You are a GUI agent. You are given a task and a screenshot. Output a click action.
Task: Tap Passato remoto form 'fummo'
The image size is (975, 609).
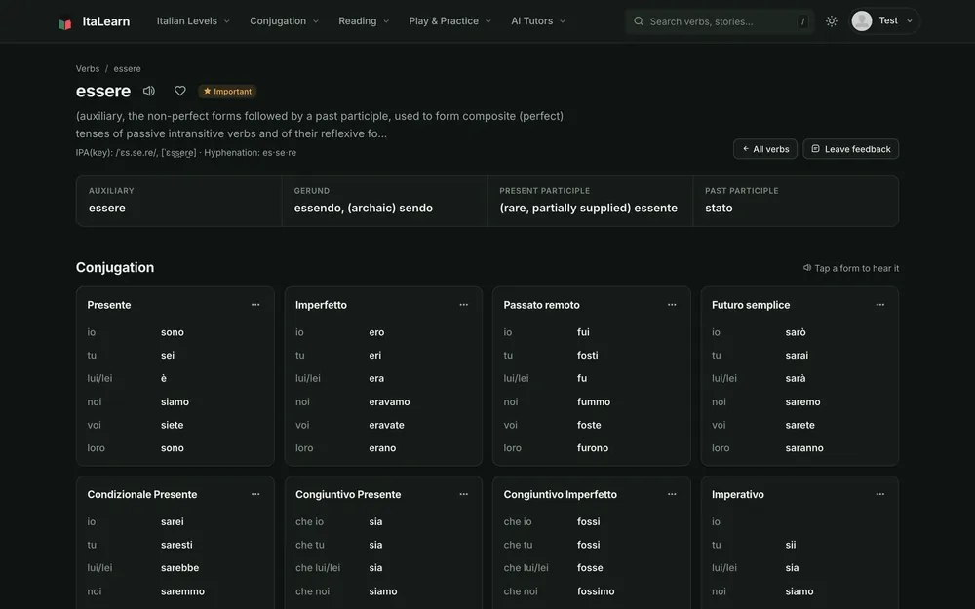(594, 402)
